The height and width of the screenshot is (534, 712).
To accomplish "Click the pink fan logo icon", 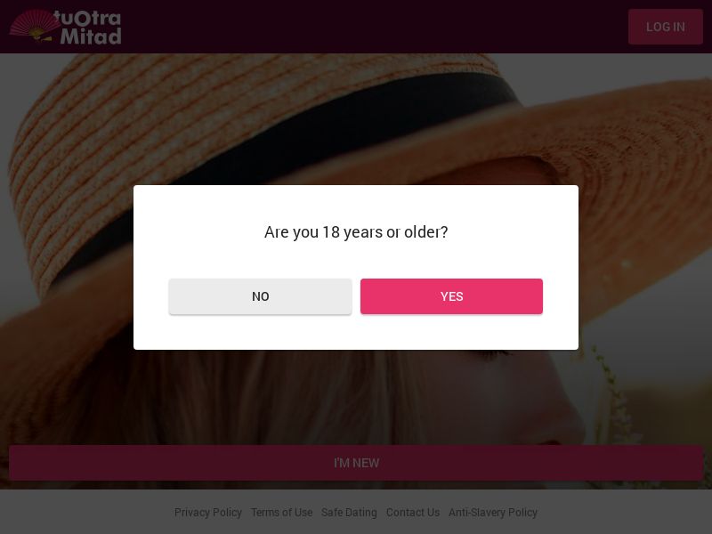I will (34, 26).
